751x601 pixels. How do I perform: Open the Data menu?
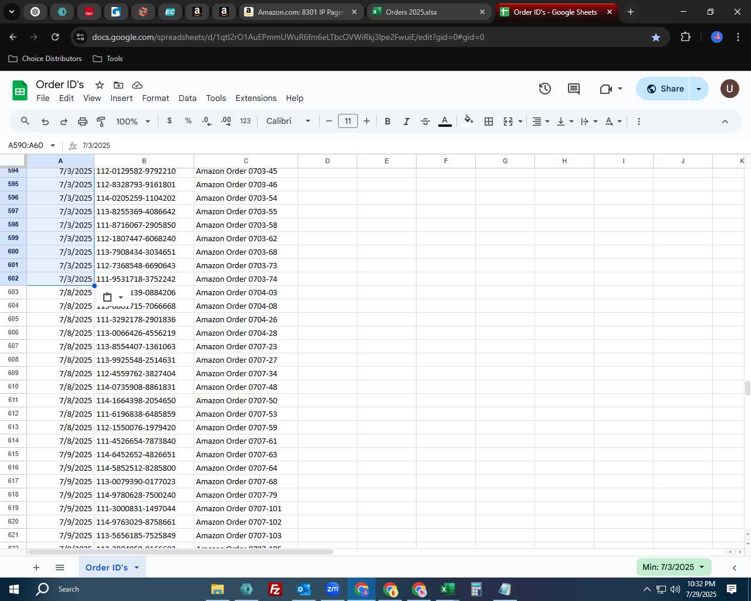[188, 98]
